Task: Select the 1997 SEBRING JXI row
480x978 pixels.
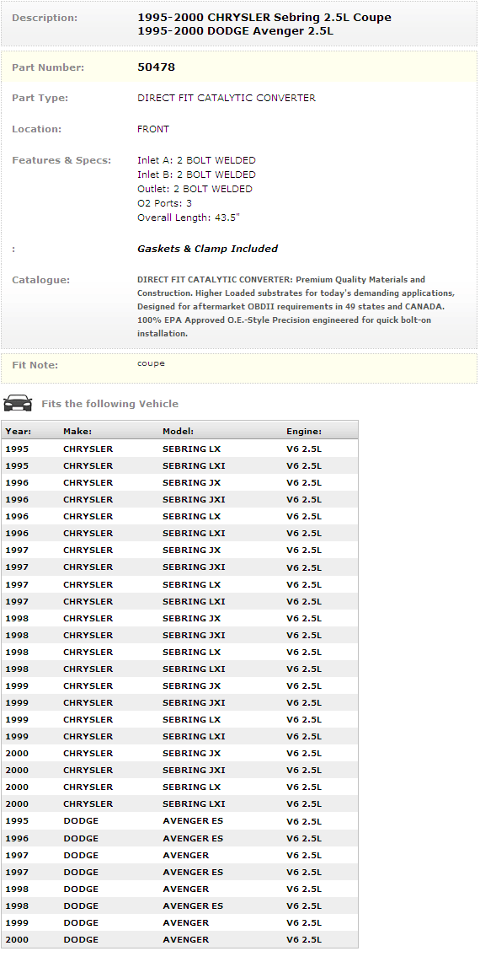Action: 179,567
